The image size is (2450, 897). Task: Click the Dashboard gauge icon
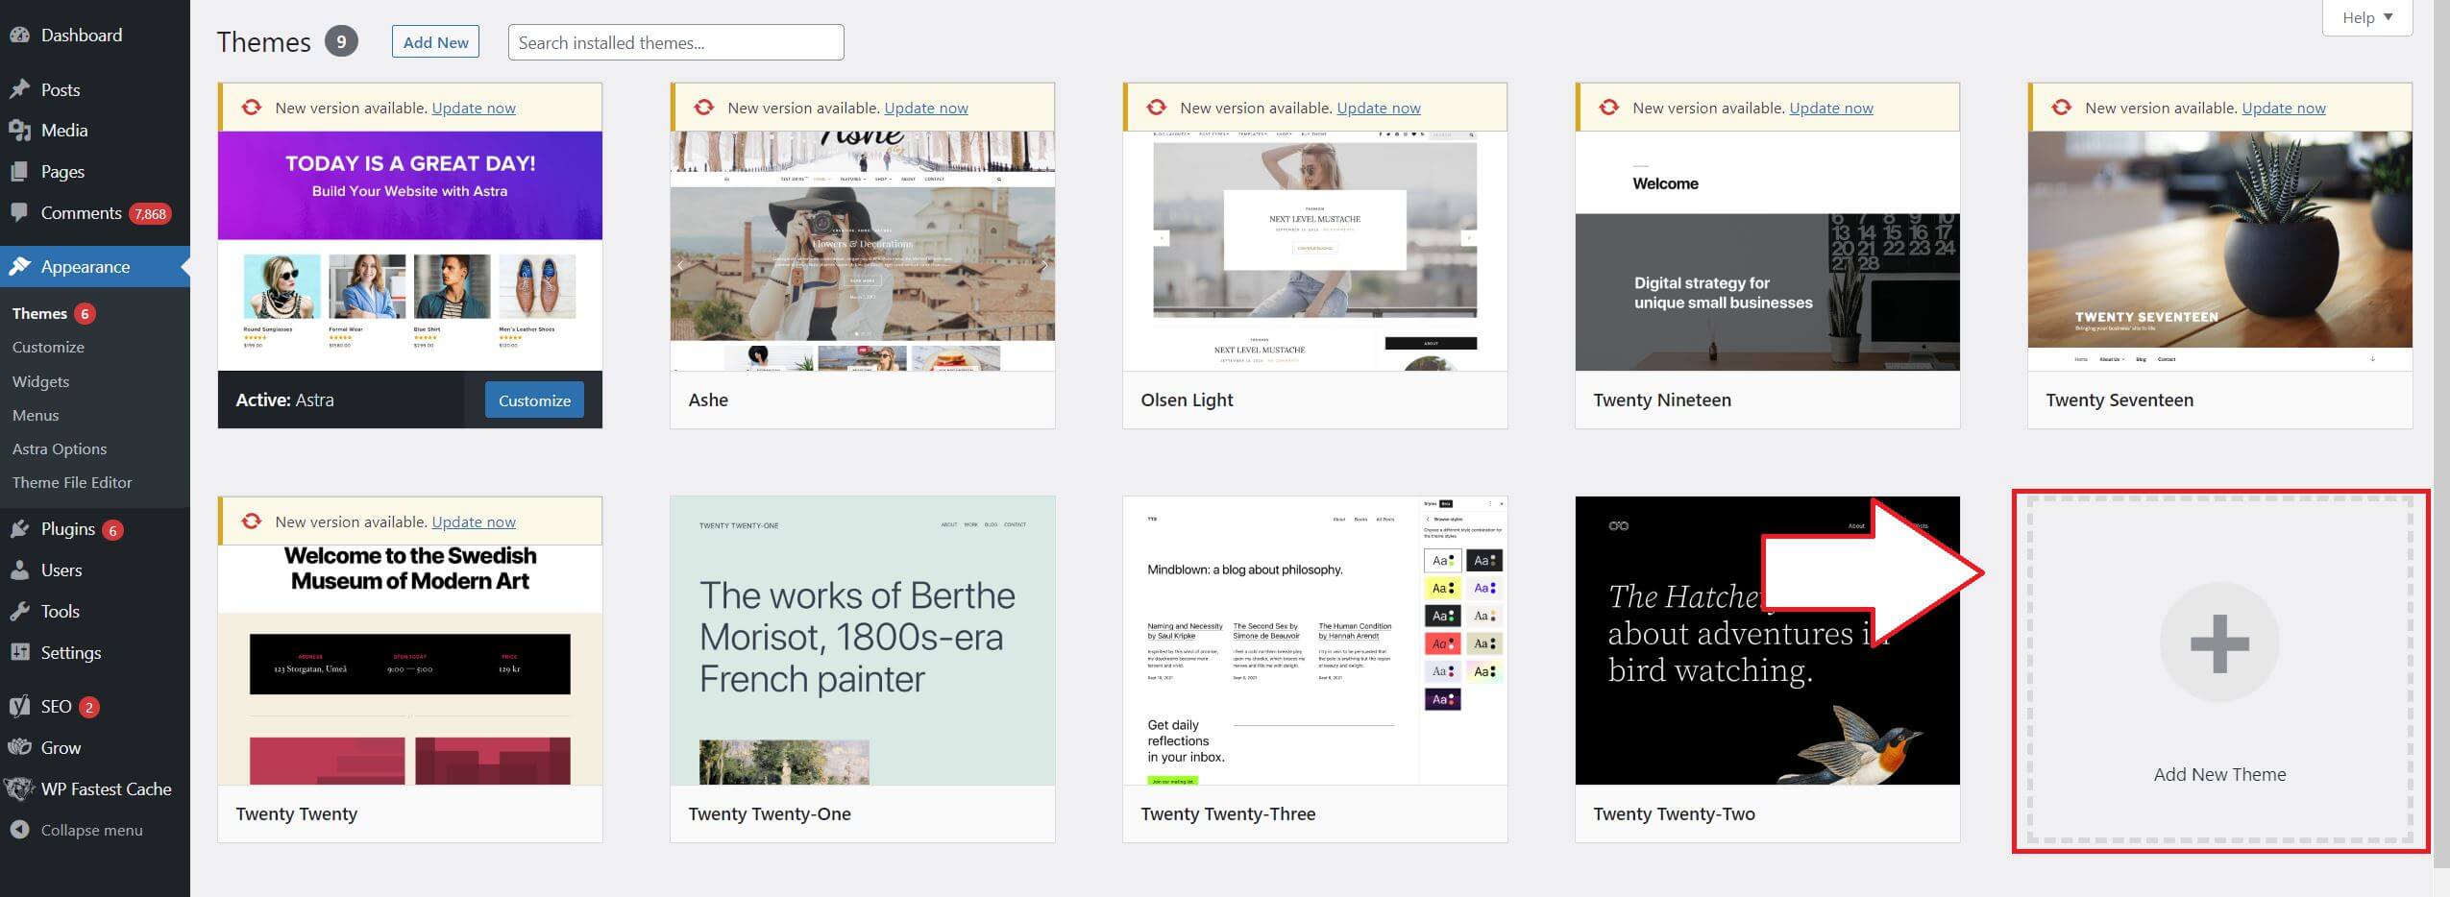tap(19, 35)
